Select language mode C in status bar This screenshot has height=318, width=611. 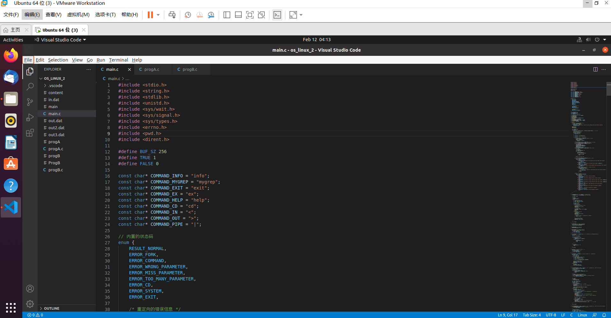pos(571,315)
